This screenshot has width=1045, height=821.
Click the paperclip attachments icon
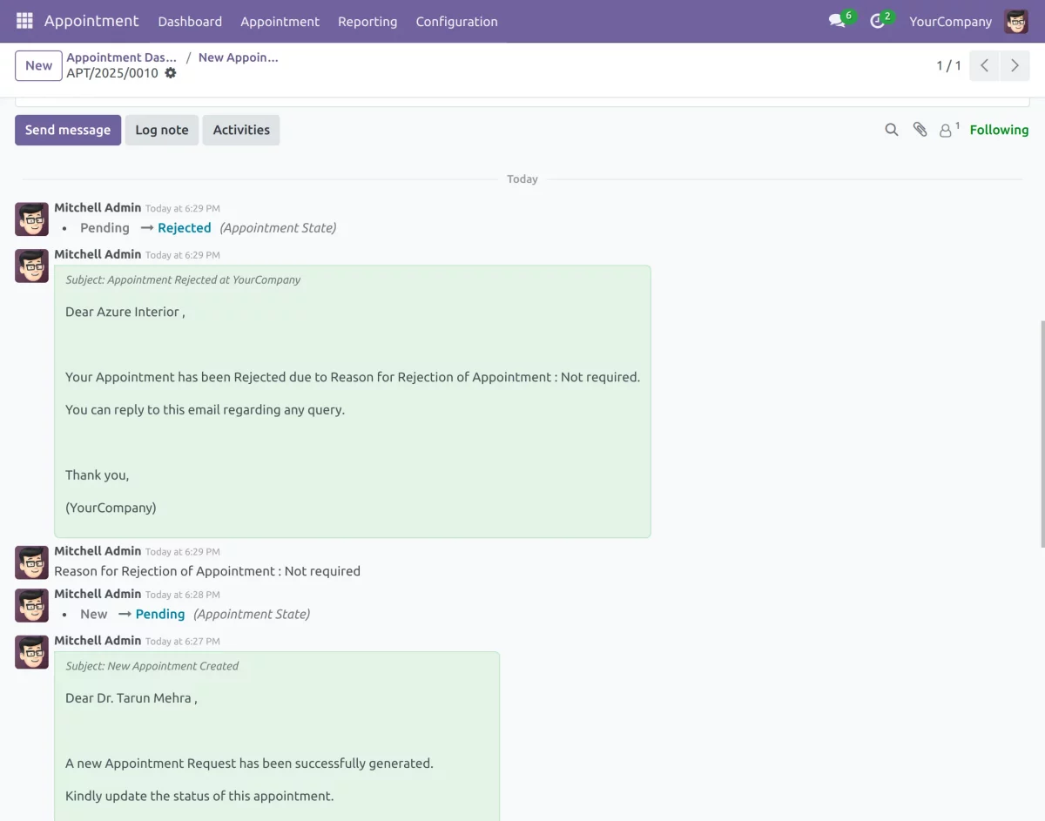coord(920,130)
